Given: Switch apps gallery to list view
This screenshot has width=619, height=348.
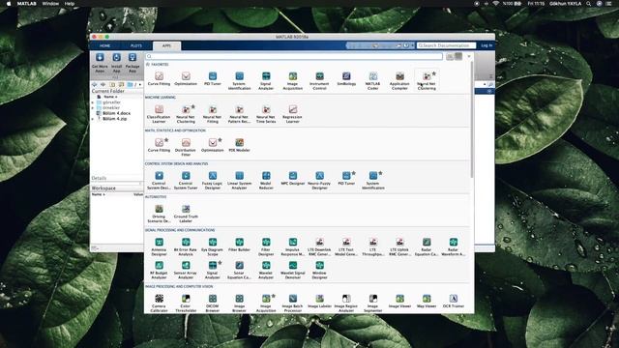Looking at the screenshot, I should pyautogui.click(x=450, y=56).
